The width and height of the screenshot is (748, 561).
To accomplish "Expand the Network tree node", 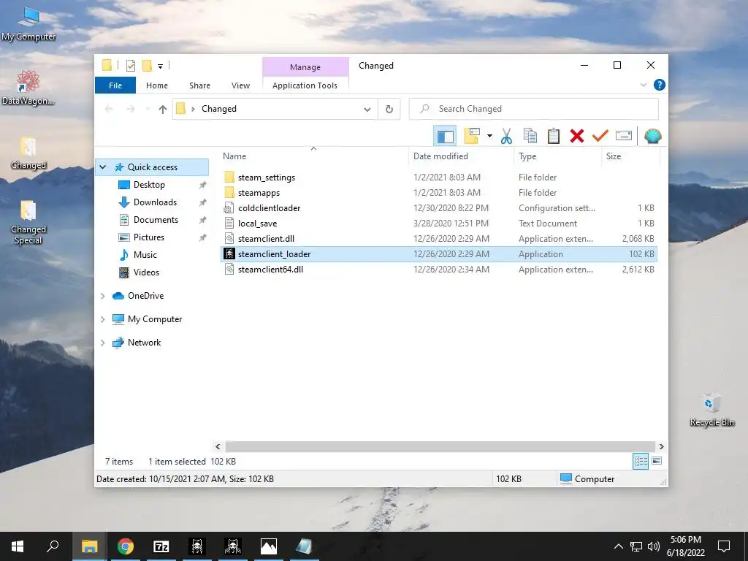I will tap(102, 343).
